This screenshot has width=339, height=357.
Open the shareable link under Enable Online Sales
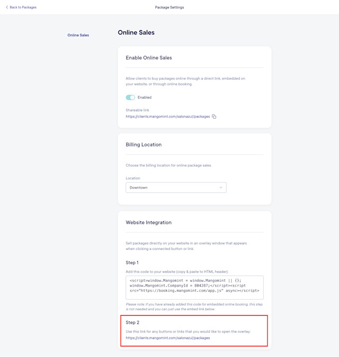(168, 117)
